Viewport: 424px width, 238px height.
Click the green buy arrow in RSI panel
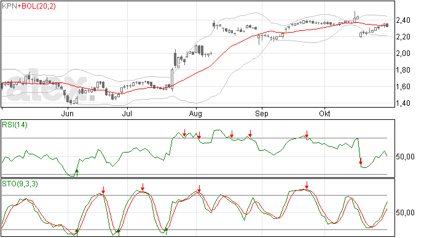coord(77,172)
